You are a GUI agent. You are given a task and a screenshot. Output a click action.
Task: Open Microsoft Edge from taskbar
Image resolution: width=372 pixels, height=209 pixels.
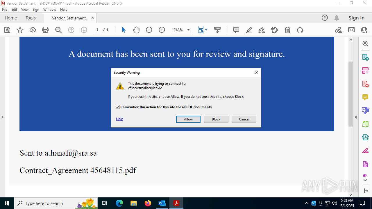pyautogui.click(x=119, y=203)
